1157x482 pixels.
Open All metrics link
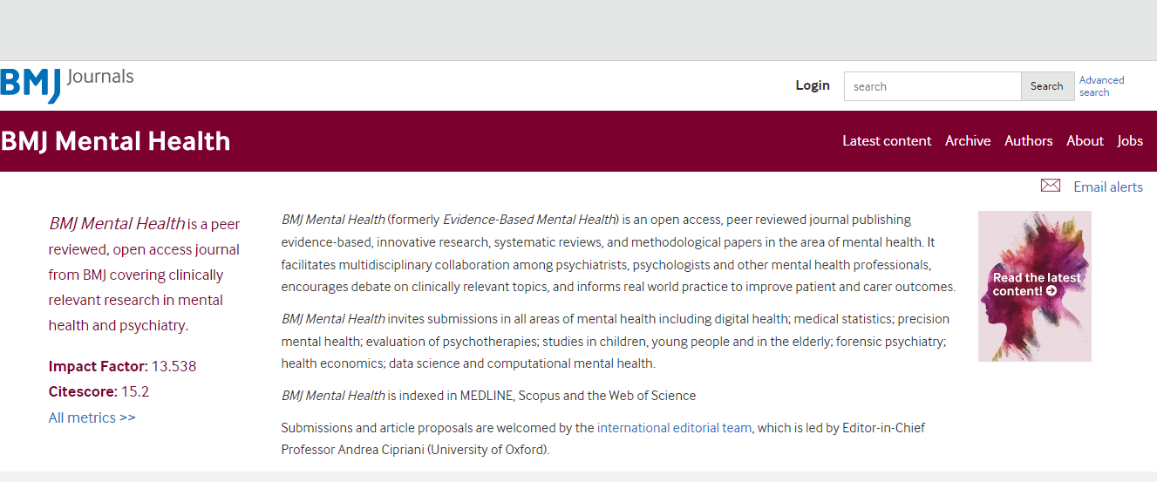[x=92, y=418]
